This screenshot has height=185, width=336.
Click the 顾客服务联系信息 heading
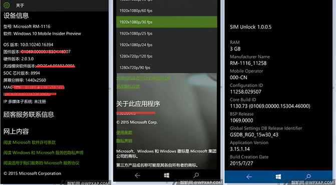tap(29, 114)
